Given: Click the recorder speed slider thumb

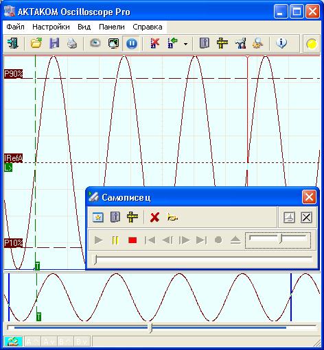Looking at the screenshot, I should pyautogui.click(x=281, y=239).
